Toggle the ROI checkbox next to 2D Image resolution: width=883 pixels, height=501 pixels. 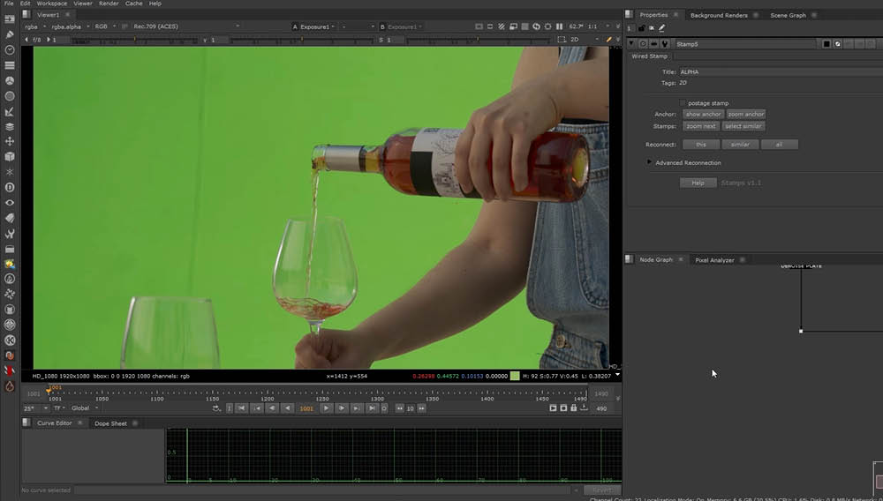[562, 40]
